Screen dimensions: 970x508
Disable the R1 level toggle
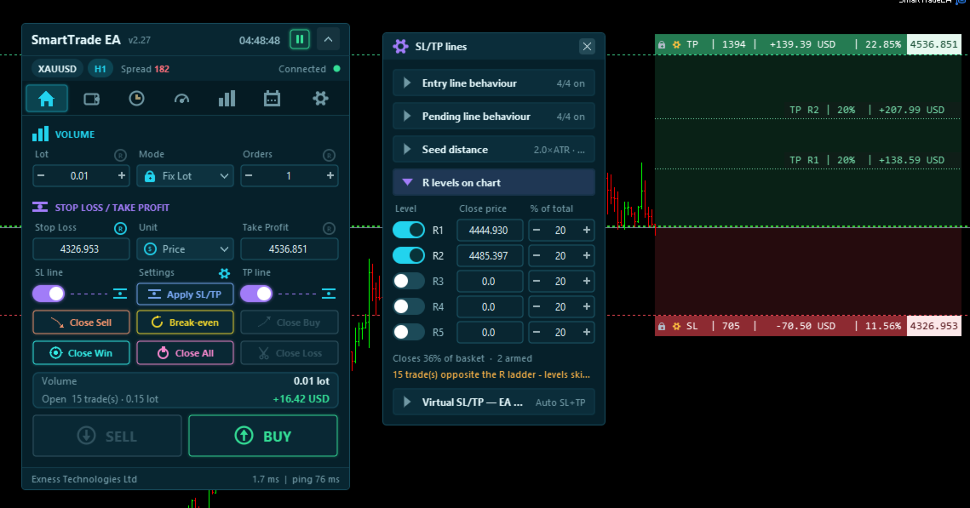[x=409, y=230]
